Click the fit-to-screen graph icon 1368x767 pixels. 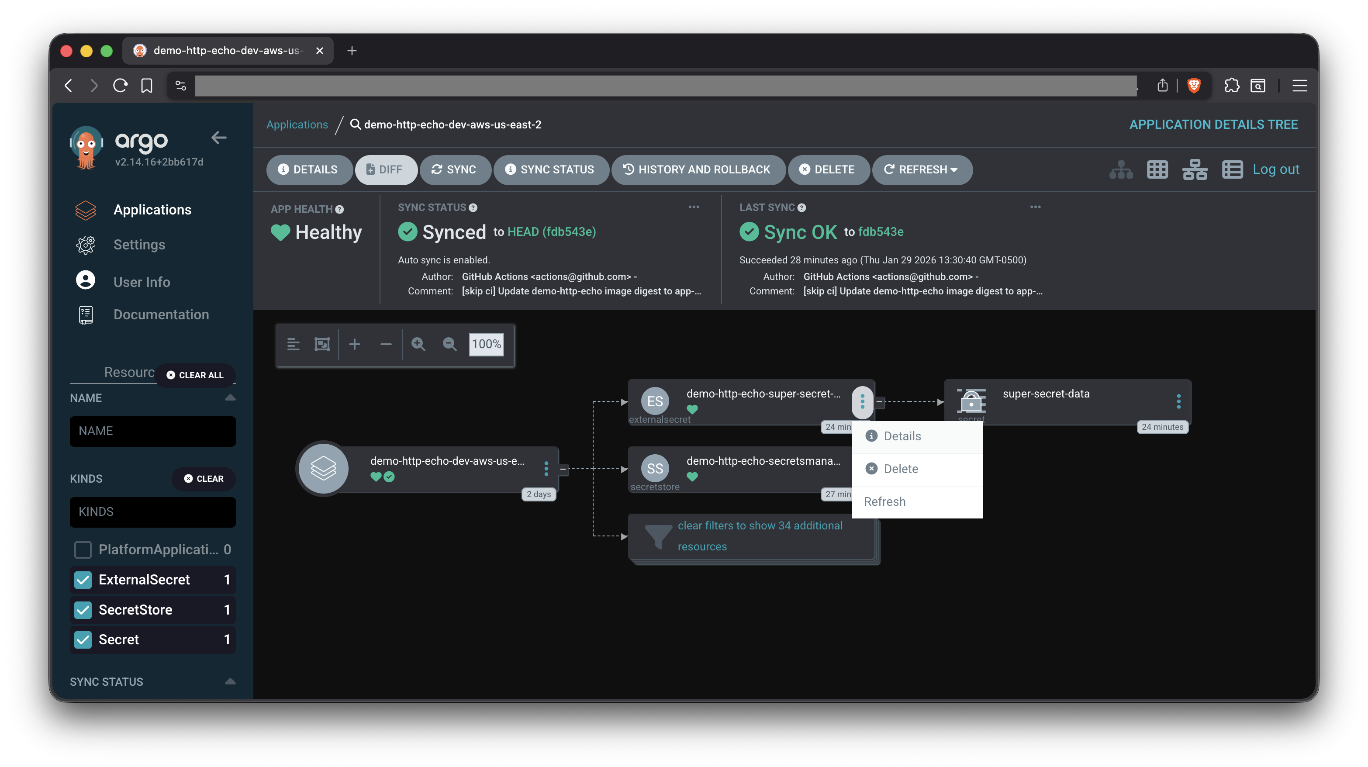coord(322,344)
